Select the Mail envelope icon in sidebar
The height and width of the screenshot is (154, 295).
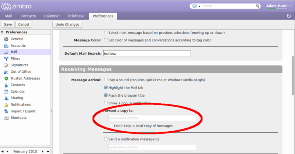coord(6,52)
